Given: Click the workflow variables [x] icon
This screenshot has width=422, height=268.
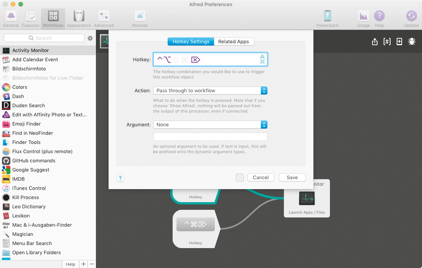Looking at the screenshot, I should pyautogui.click(x=387, y=42).
